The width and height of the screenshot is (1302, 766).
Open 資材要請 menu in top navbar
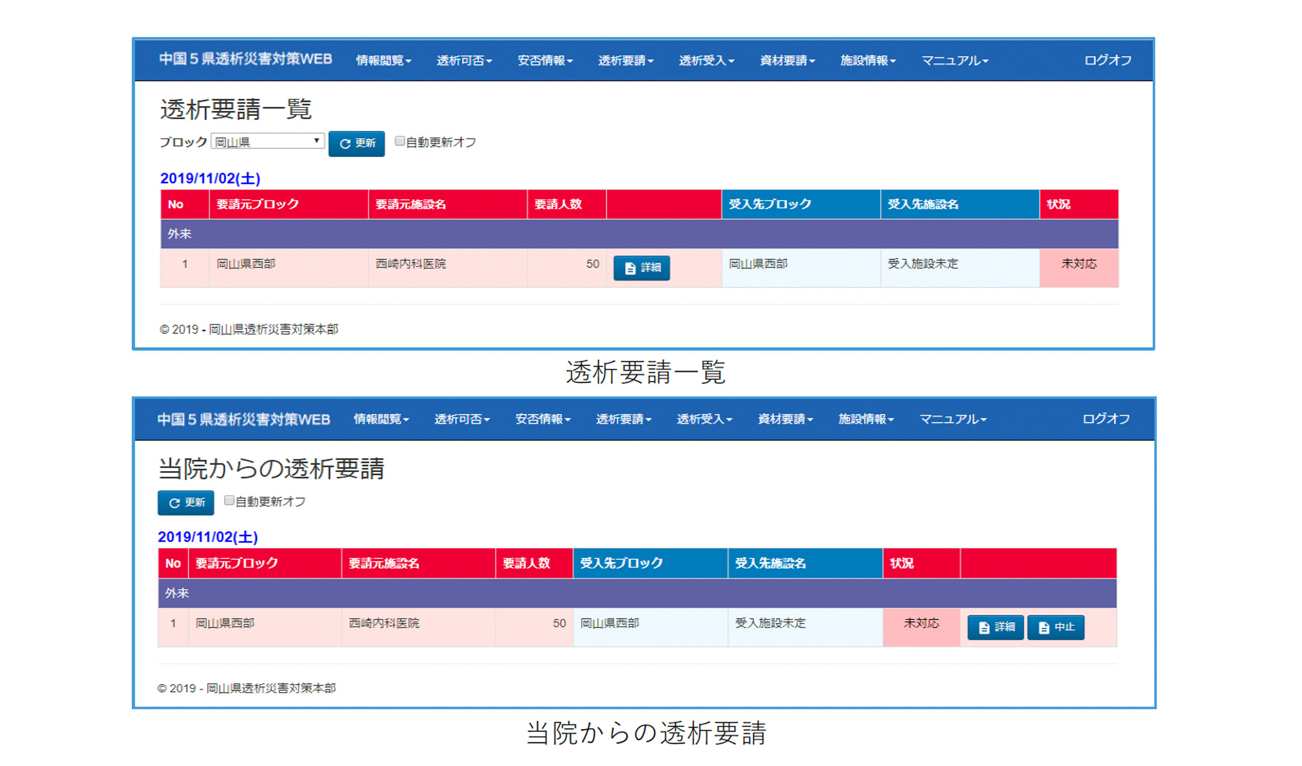[787, 61]
